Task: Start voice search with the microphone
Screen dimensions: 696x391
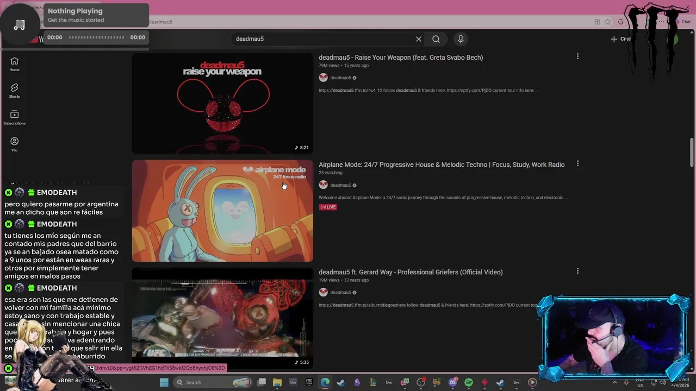Action: (x=461, y=39)
